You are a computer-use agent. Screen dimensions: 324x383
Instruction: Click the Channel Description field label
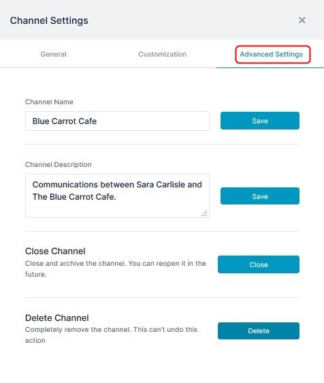click(58, 165)
